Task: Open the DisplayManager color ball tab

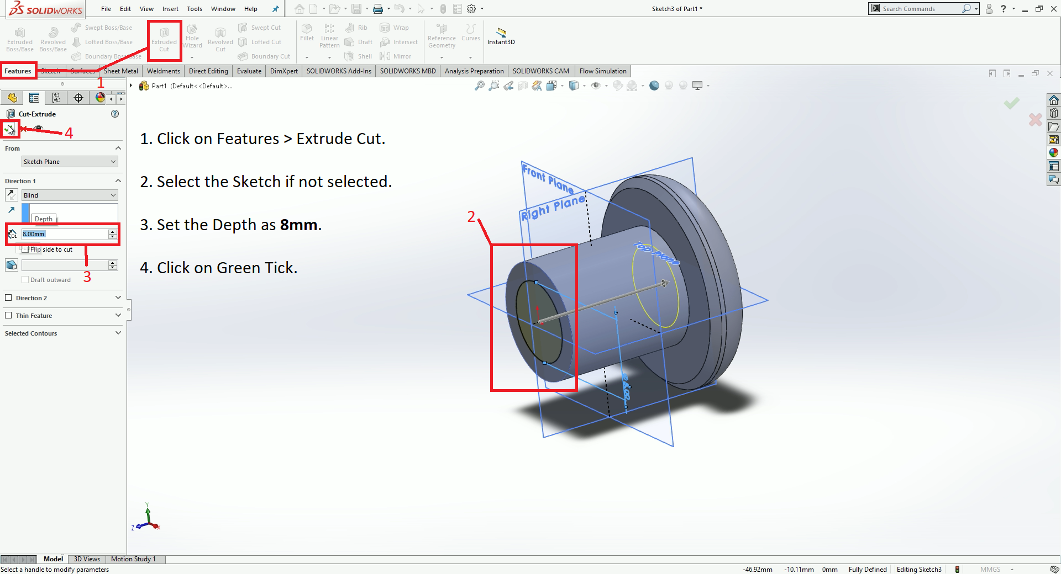Action: [x=100, y=98]
